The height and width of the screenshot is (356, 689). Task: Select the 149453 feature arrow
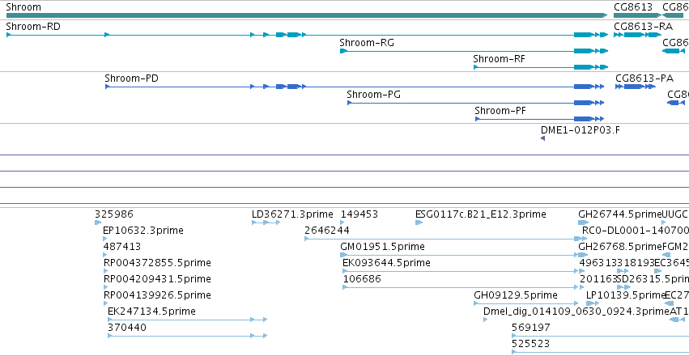tap(342, 222)
